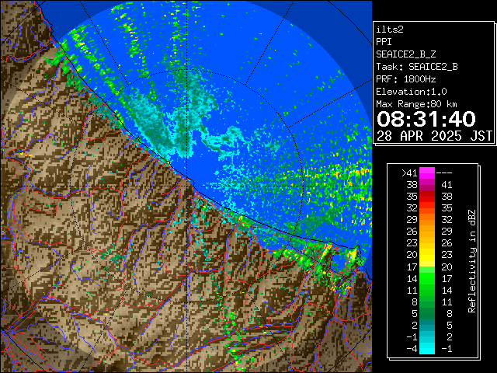Click the 08:31:40 timestamp
Image resolution: width=497 pixels, height=373 pixels.
(426, 119)
